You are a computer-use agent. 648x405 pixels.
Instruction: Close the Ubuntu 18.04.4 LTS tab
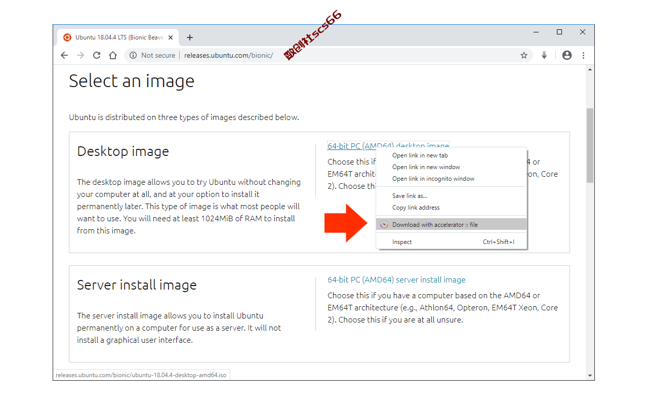(171, 37)
